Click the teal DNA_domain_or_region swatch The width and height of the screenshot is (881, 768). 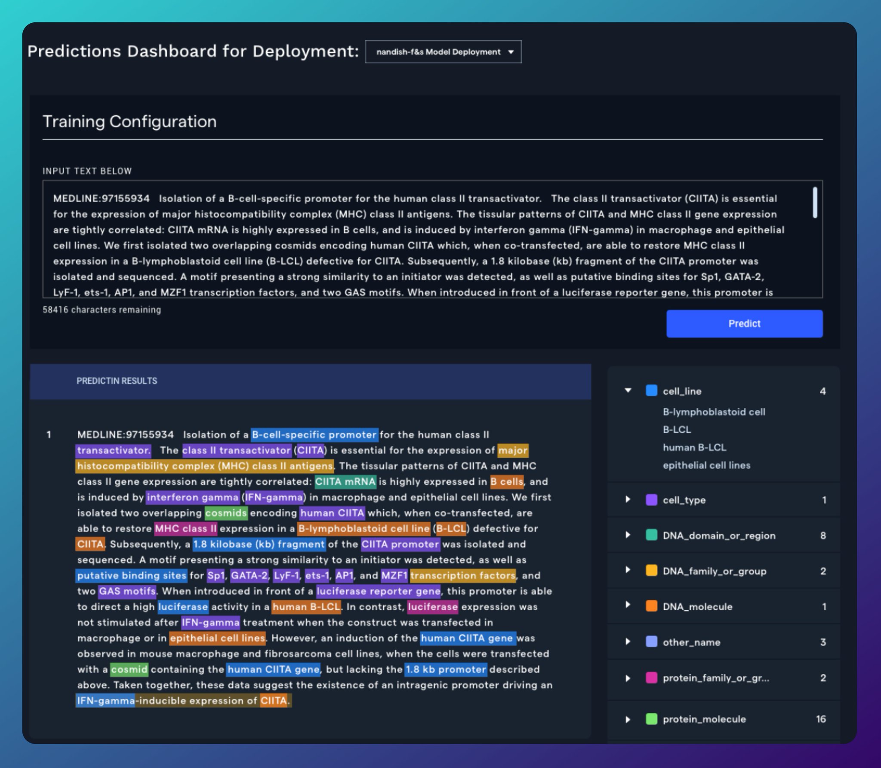(x=651, y=535)
